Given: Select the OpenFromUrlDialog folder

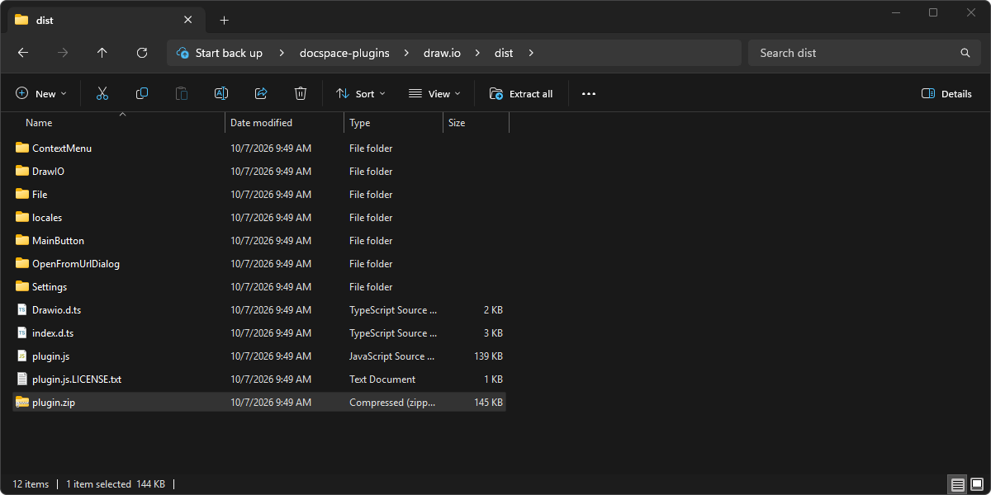Looking at the screenshot, I should click(259, 264).
